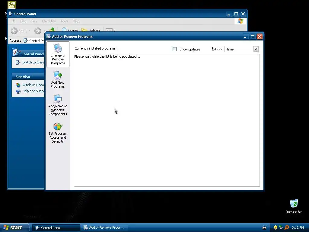
Task: Open the Recycle Bin desktop icon
Action: (x=294, y=206)
